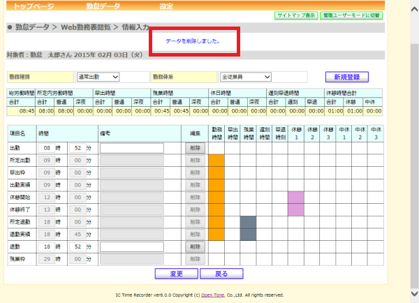This screenshot has width=419, height=303.
Task: Click the 退勤 remarks text field
Action: [132, 247]
